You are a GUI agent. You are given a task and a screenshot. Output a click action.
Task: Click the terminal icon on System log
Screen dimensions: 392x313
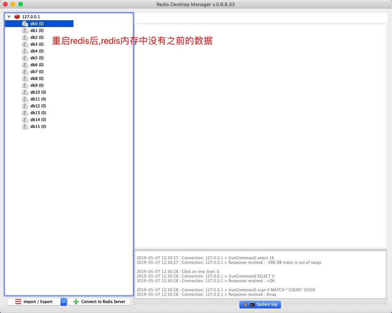pos(252,305)
